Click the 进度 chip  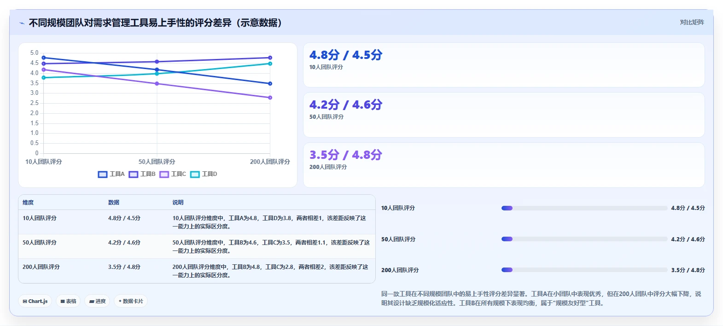click(97, 301)
